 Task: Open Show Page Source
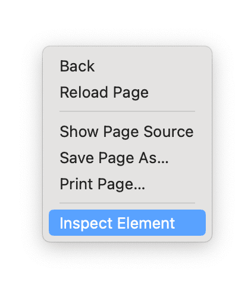(127, 132)
